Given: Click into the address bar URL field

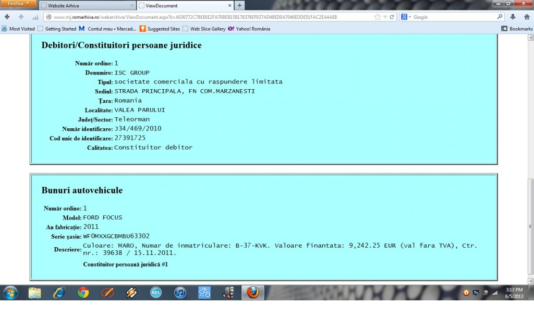Looking at the screenshot, I should point(209,17).
